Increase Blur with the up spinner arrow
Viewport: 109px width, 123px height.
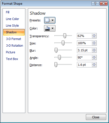94,49
